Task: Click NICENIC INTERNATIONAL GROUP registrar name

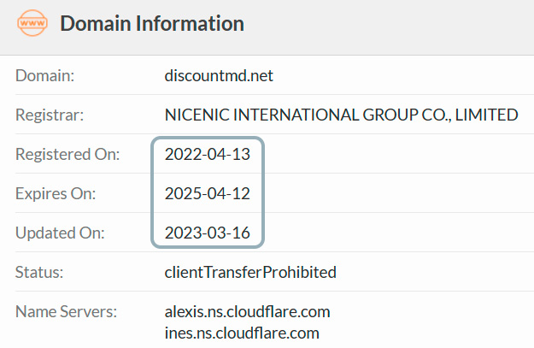Action: tap(341, 115)
